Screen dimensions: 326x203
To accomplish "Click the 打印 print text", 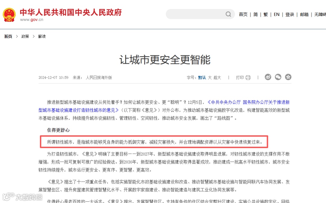I will click(x=240, y=77).
